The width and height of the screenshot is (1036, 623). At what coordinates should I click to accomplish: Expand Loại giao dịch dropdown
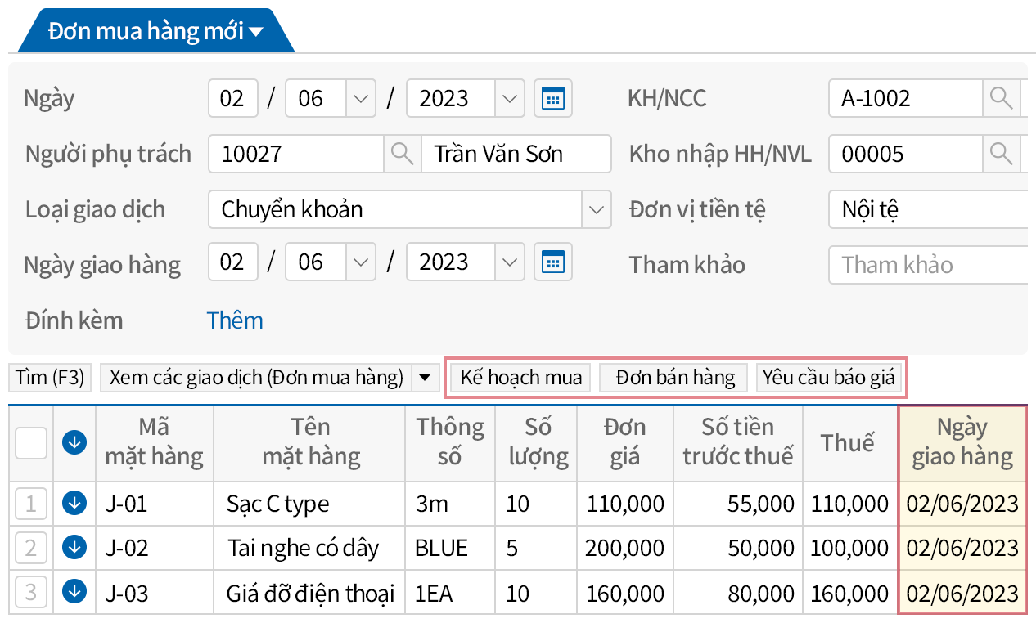tap(596, 210)
